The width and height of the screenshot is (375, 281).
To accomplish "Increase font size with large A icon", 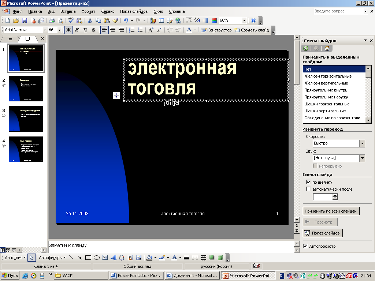I will (151, 30).
